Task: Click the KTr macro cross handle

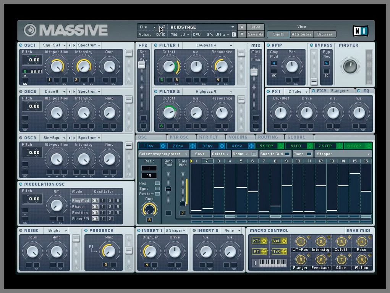Action: [x=264, y=241]
